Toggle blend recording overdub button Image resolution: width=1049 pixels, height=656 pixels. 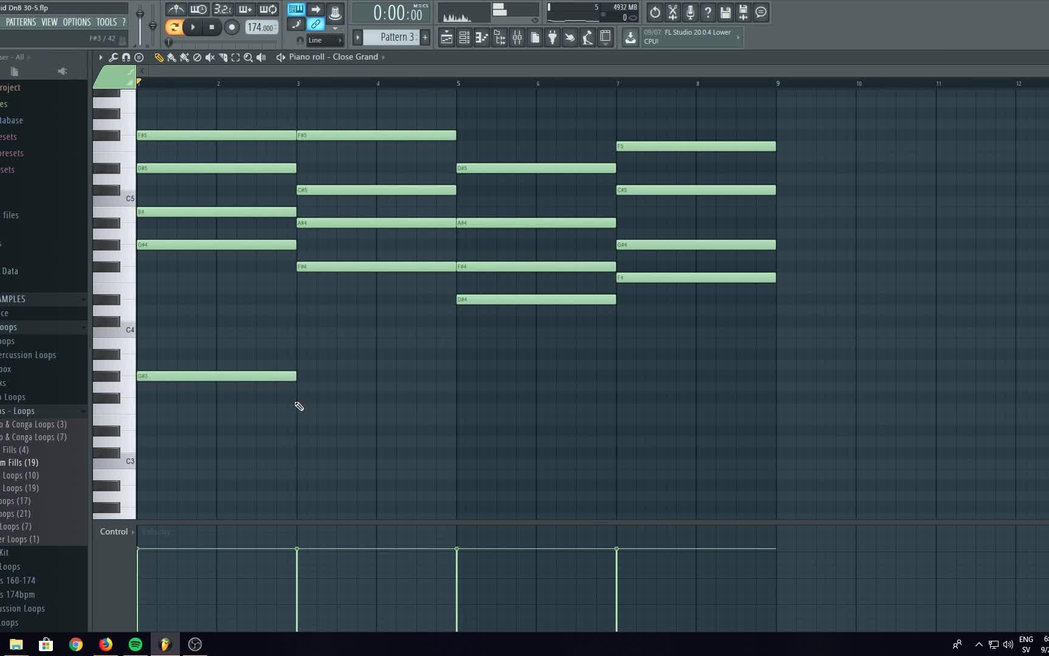246,9
